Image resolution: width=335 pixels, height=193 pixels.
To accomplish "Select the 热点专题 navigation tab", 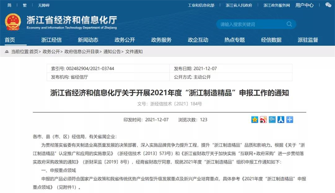I will click(x=234, y=40).
